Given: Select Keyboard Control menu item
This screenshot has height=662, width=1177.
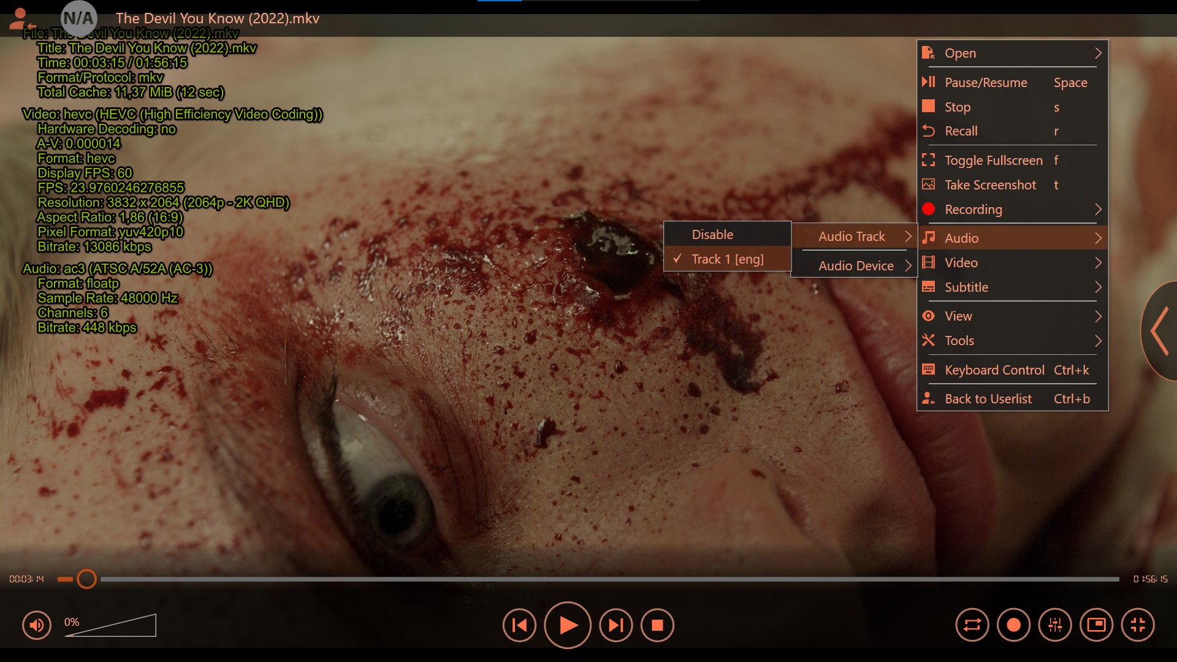Looking at the screenshot, I should click(x=1013, y=370).
